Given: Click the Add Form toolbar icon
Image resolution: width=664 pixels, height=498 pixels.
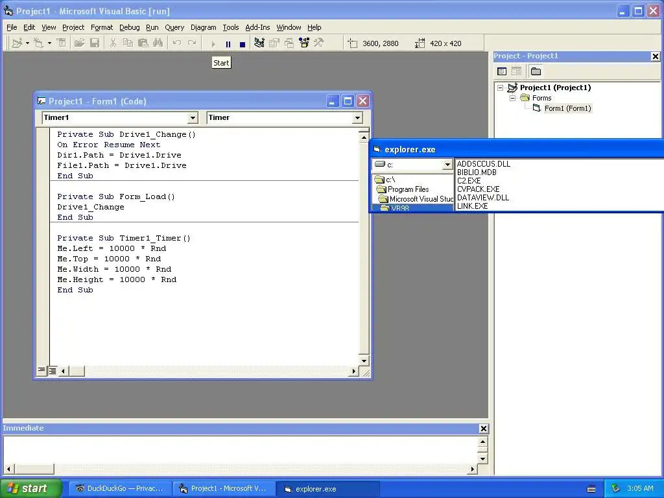Looking at the screenshot, I should tap(38, 43).
